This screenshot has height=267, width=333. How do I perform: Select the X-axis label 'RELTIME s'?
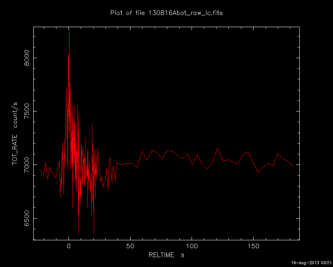[x=166, y=255]
